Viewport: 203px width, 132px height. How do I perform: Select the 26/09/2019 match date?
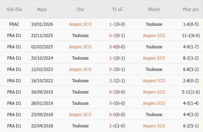pos(42,92)
